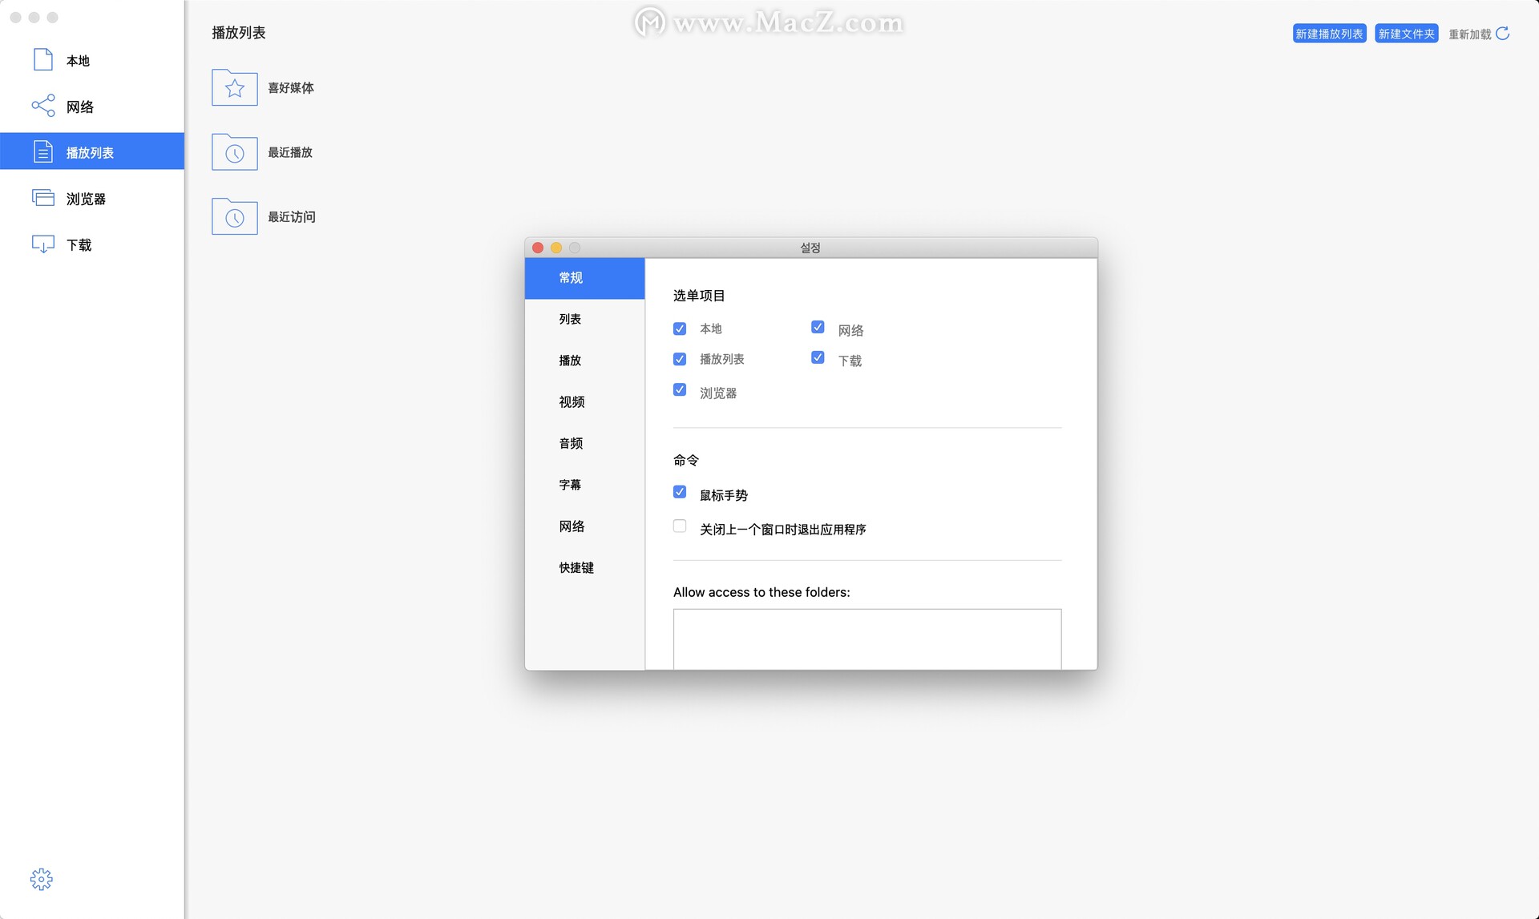This screenshot has height=919, width=1539.
Task: Uncheck the 下载 menu item checkbox
Action: (818, 358)
